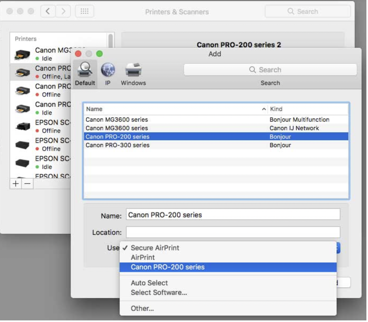Go forward in Printers & Scanners window
Screen dimensions: 368x322
[63, 11]
